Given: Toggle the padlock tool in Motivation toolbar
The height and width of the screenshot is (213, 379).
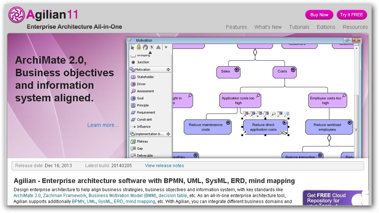Looking at the screenshot, I should 139,47.
